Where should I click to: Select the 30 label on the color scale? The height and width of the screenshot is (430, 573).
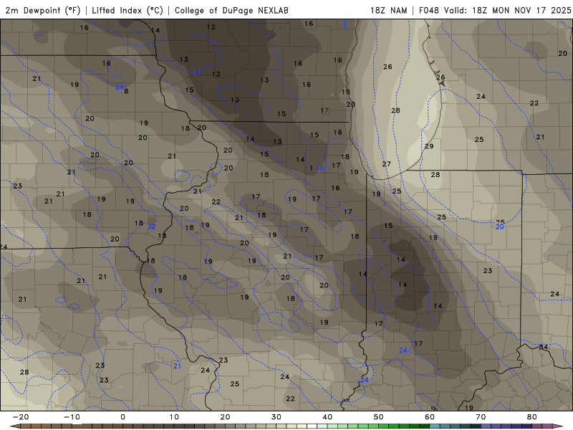(276, 417)
